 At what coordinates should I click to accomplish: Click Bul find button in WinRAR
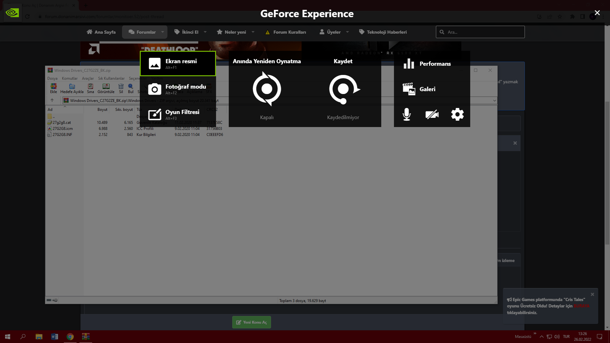131,88
